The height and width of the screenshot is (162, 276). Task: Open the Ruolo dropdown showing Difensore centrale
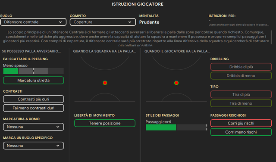(33, 22)
